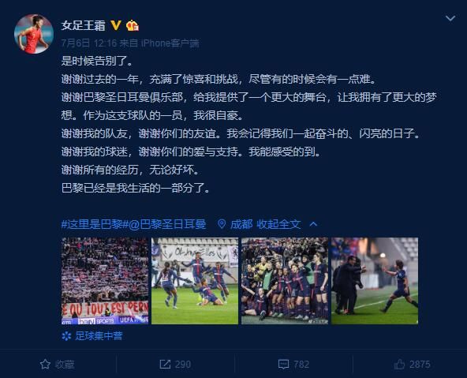View the team group celebration photo

285,281
